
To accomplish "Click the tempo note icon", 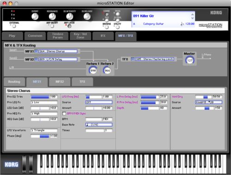I will pos(182,24).
